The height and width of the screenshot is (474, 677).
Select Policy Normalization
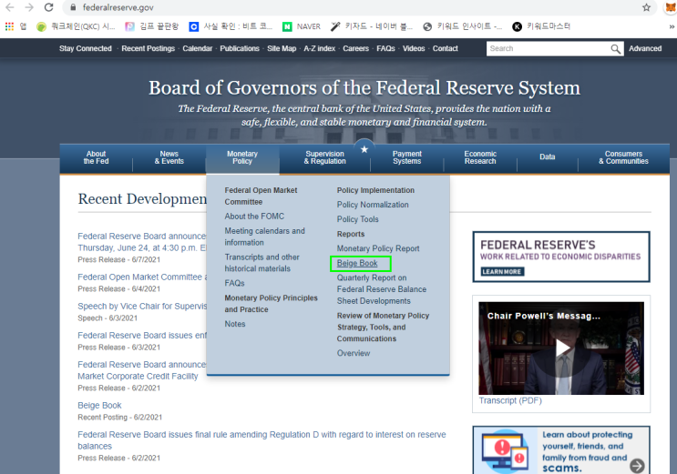coord(373,205)
